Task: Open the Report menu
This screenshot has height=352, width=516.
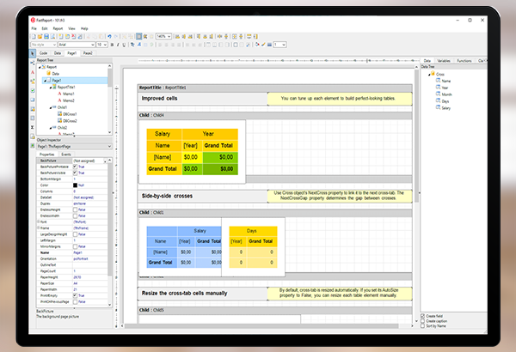Action: point(58,27)
